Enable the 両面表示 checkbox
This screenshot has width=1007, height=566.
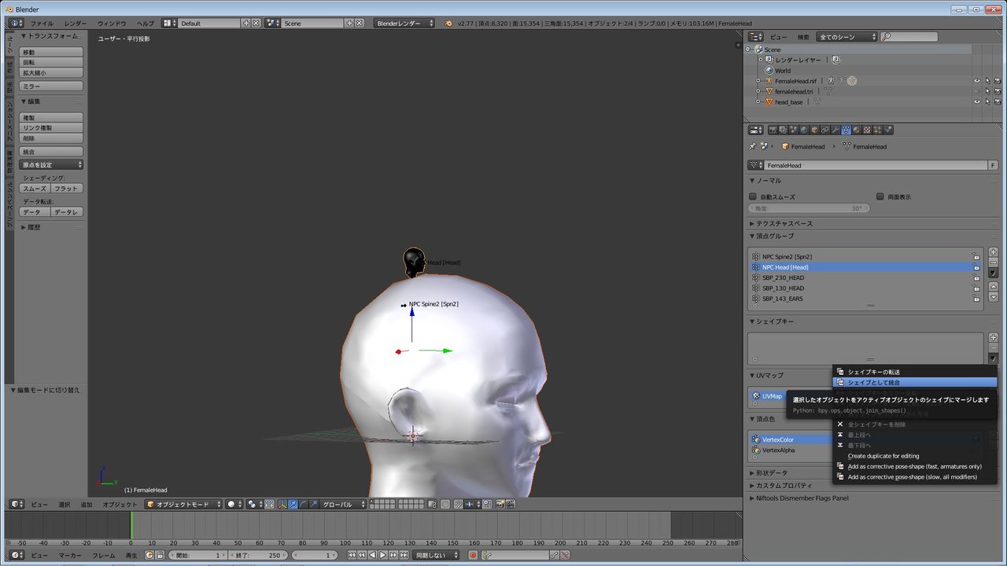[x=880, y=197]
